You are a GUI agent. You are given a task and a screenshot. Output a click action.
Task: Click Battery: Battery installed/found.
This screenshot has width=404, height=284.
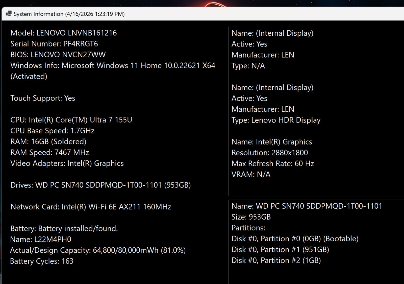(64, 228)
